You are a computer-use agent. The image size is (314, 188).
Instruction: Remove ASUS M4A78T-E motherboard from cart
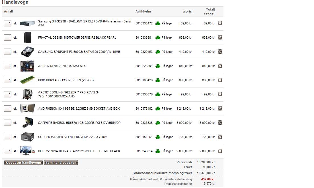[x=220, y=66]
